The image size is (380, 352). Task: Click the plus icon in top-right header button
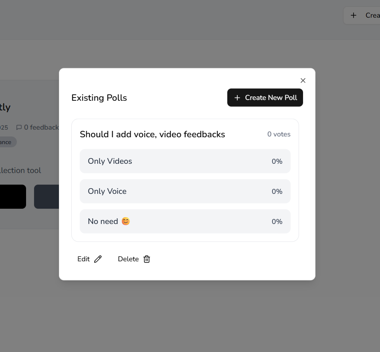pyautogui.click(x=354, y=15)
